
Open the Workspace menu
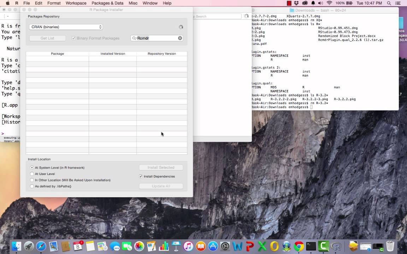coord(76,3)
